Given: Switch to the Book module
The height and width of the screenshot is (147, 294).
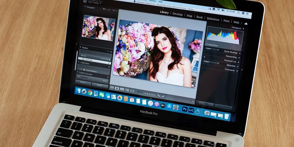Looking at the screenshot, I should (200, 17).
